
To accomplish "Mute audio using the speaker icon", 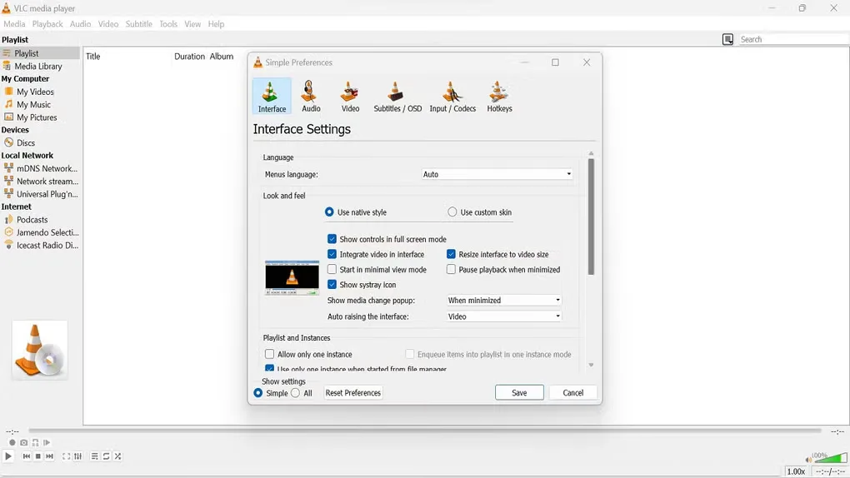I will [x=808, y=460].
